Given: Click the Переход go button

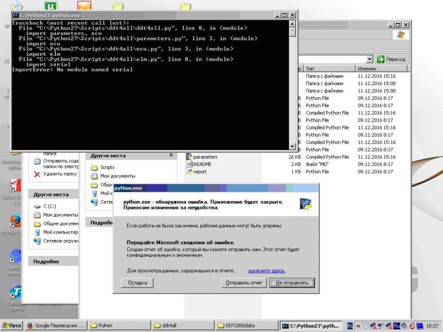Looking at the screenshot, I should pyautogui.click(x=392, y=59).
